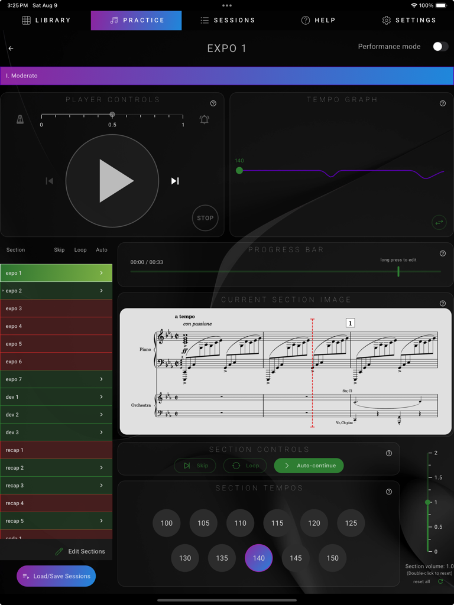Toggle Skip for current section
The image size is (454, 605).
[195, 466]
